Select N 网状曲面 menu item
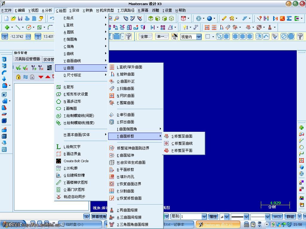 click(135, 96)
